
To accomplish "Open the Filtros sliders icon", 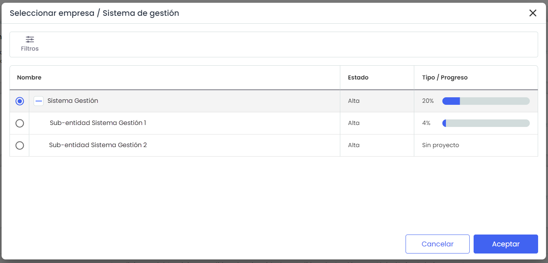I will point(30,40).
